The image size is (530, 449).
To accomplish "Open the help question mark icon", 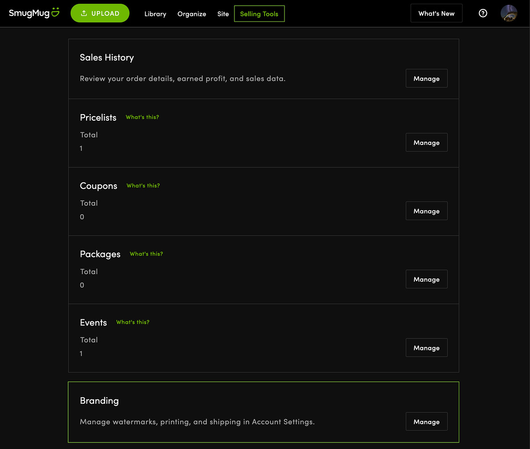I will pyautogui.click(x=483, y=13).
